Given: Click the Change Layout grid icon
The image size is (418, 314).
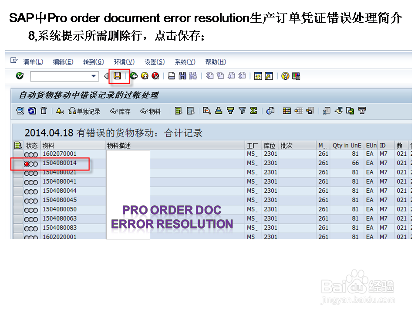Looking at the screenshot, I should pos(287,110).
